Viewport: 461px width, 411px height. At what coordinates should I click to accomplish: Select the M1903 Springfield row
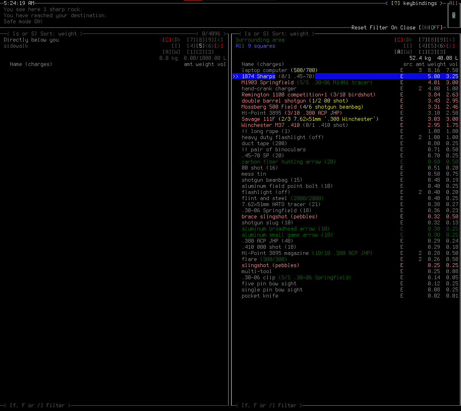click(x=345, y=82)
